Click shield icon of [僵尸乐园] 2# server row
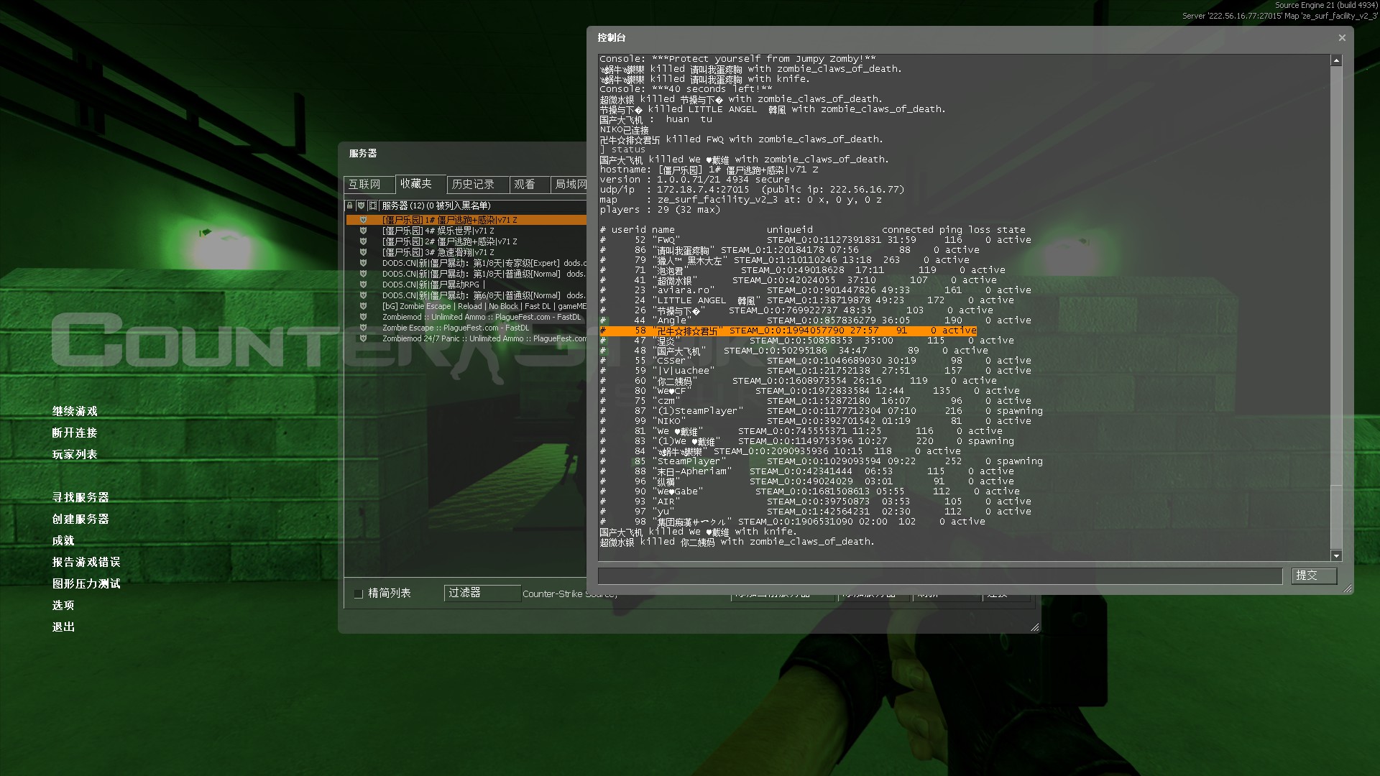This screenshot has height=776, width=1380. click(x=363, y=241)
